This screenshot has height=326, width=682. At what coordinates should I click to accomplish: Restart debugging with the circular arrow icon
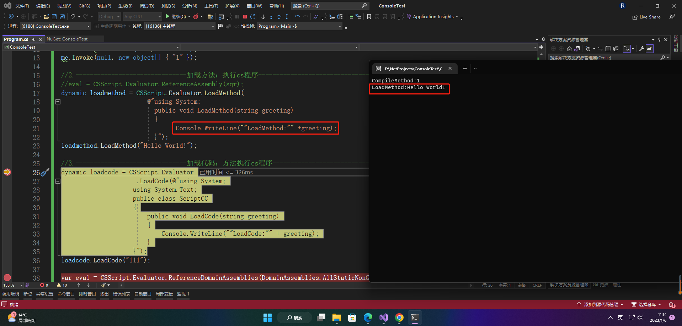(253, 17)
